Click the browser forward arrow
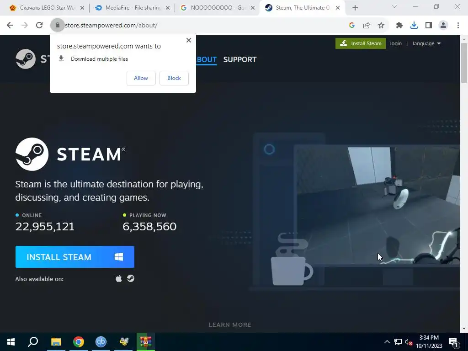Viewport: 468px width, 351px height. click(x=25, y=26)
